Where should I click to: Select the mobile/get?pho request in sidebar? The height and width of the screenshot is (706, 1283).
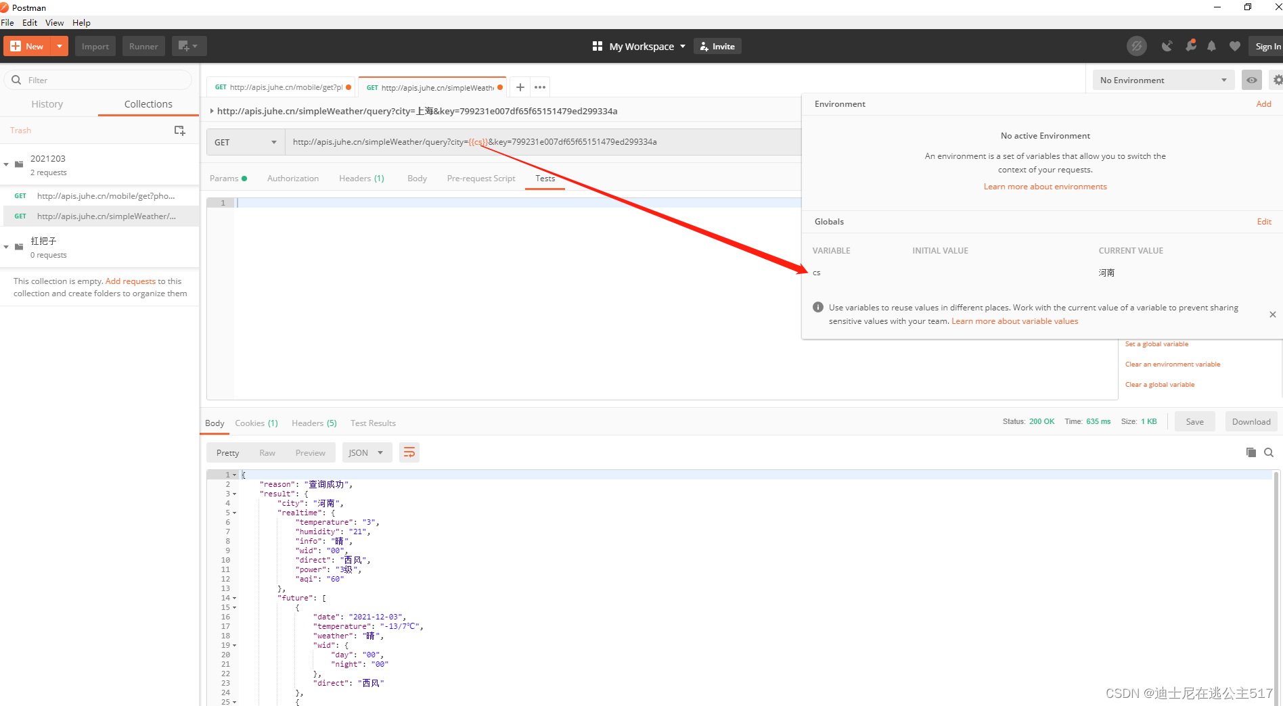point(99,195)
